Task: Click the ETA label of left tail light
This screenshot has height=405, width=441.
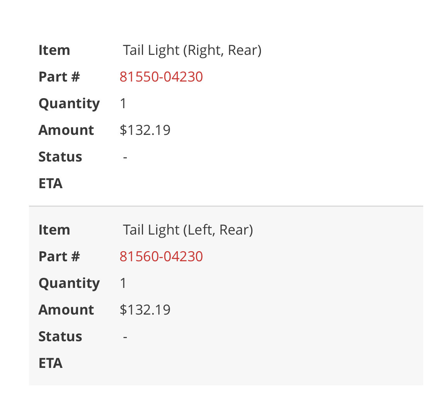Action: pyautogui.click(x=51, y=363)
